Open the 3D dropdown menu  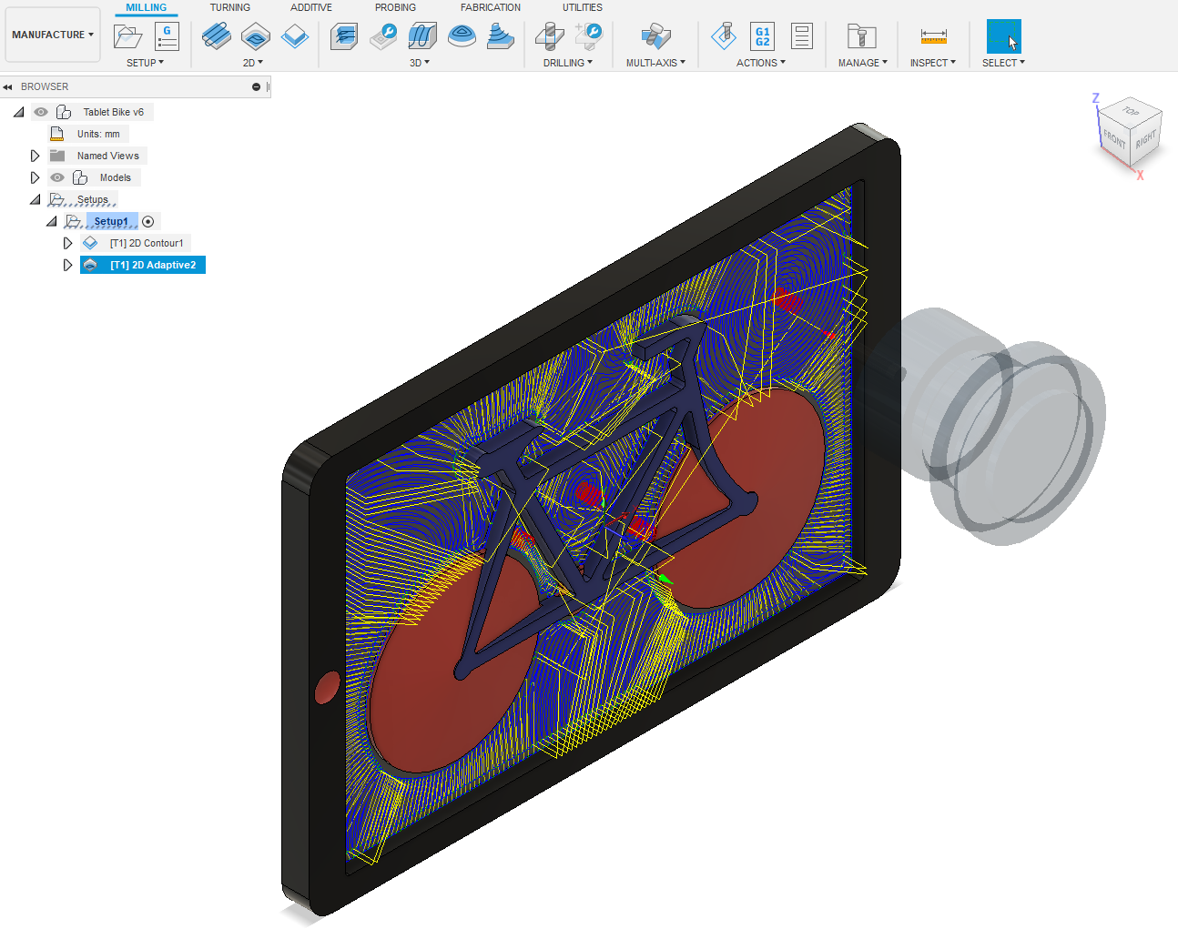coord(419,63)
